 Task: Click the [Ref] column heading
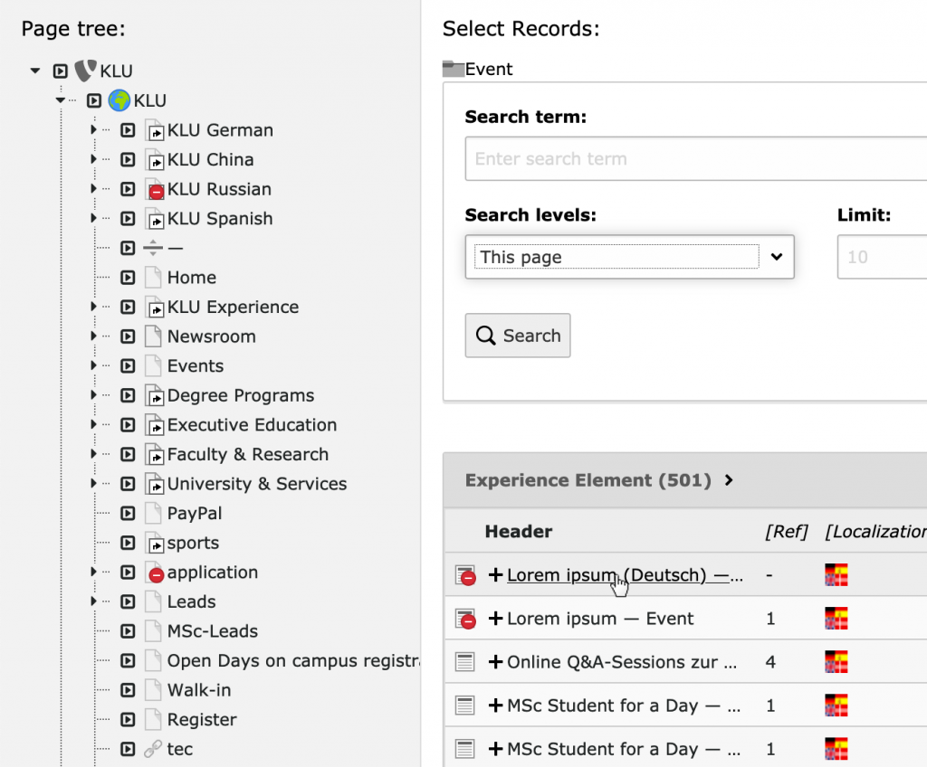click(787, 532)
